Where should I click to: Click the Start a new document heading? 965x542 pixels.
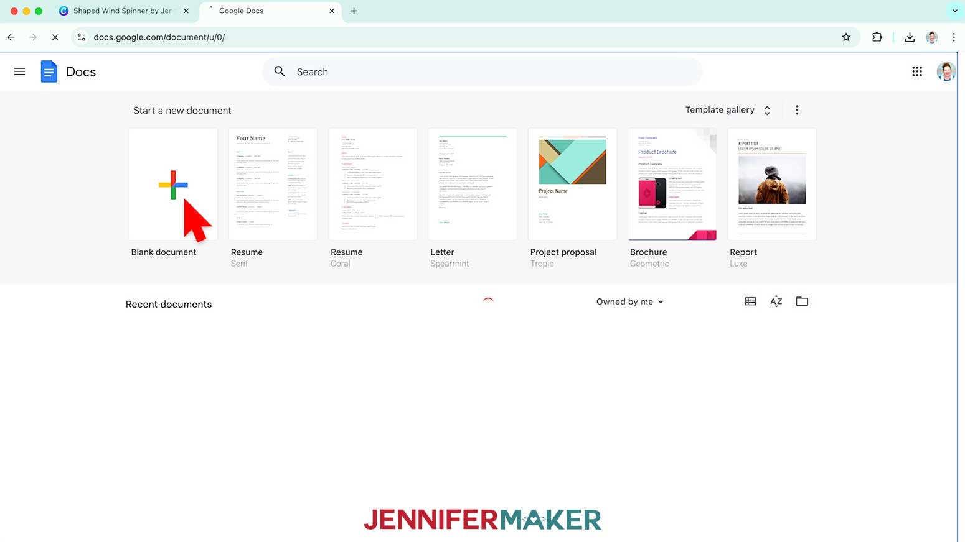pos(182,111)
